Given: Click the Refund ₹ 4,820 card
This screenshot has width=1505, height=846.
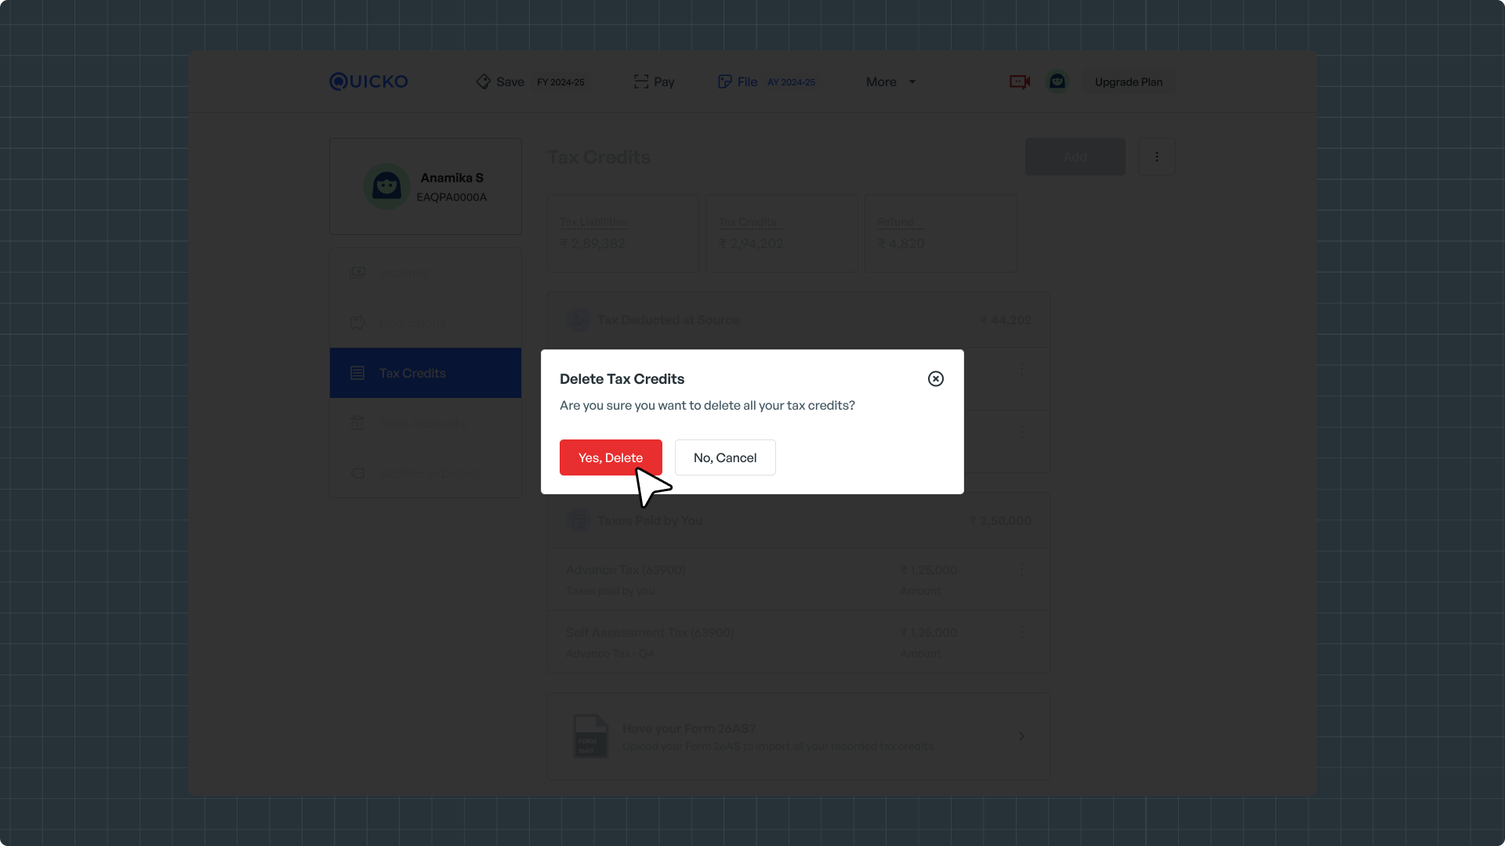Looking at the screenshot, I should pos(941,233).
